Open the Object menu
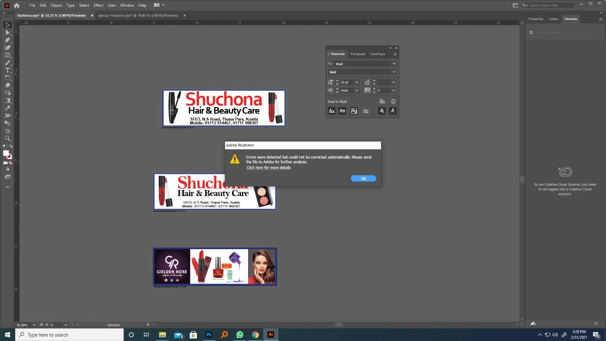The height and width of the screenshot is (341, 606). coord(56,5)
